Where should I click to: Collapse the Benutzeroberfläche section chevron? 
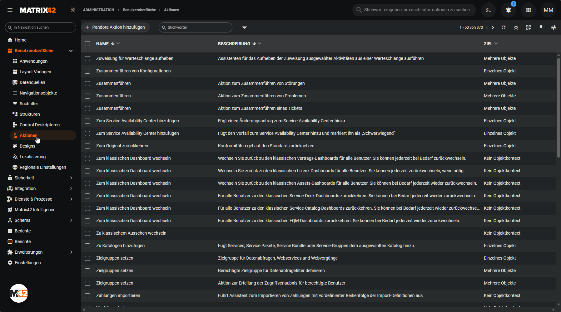[71, 51]
